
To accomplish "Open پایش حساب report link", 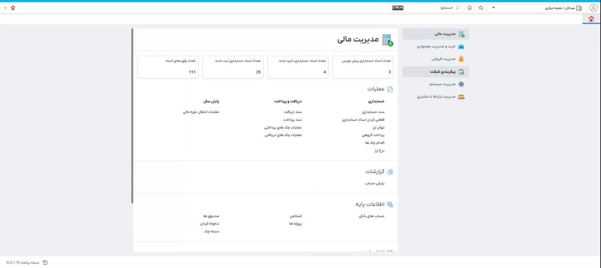I will click(375, 183).
